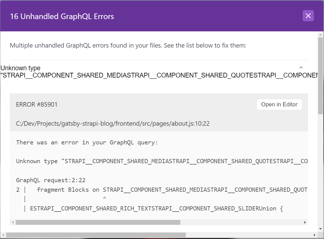Click the vertical scrollbar down arrow

click(x=320, y=229)
